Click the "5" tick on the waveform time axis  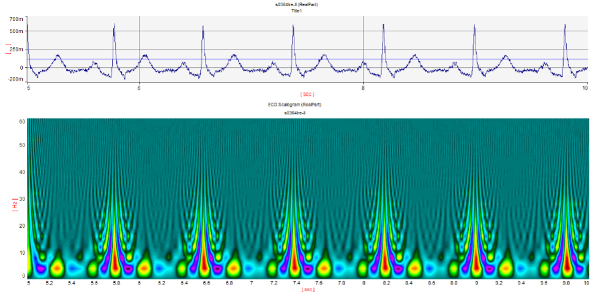click(x=29, y=88)
